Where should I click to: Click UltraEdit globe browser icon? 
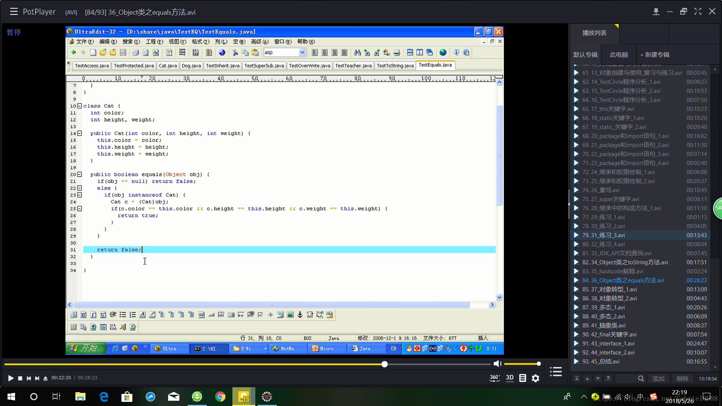pos(443,53)
